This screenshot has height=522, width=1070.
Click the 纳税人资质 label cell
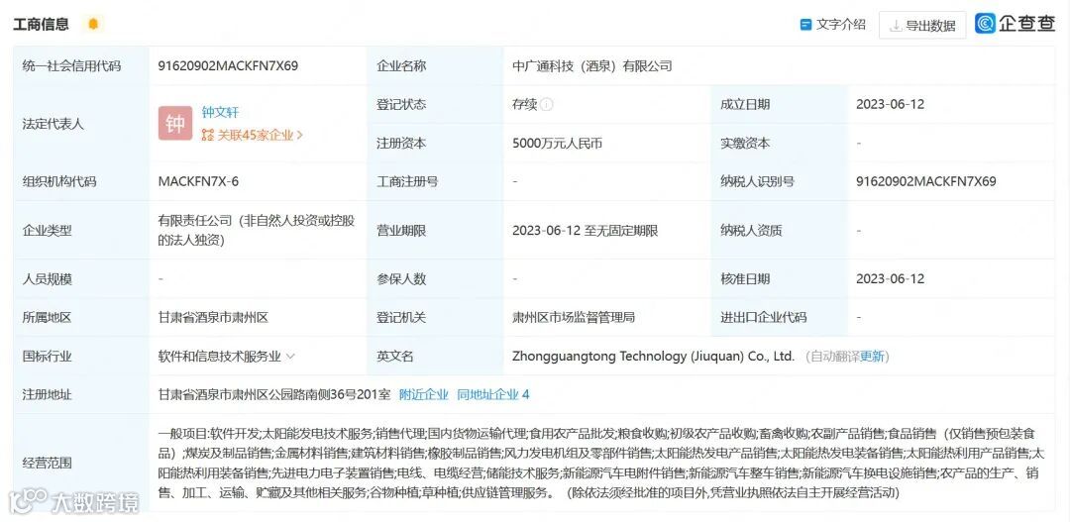(780, 231)
